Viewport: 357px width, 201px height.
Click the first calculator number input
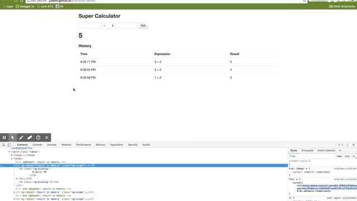(x=89, y=25)
